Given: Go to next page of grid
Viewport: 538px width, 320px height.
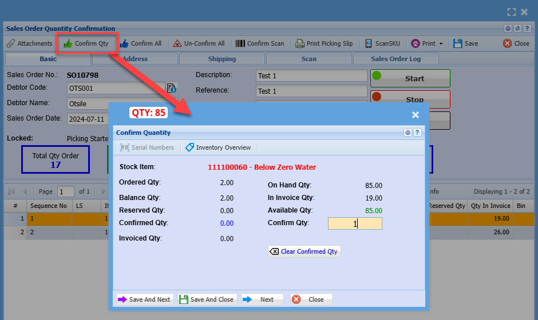Looking at the screenshot, I should 103,191.
